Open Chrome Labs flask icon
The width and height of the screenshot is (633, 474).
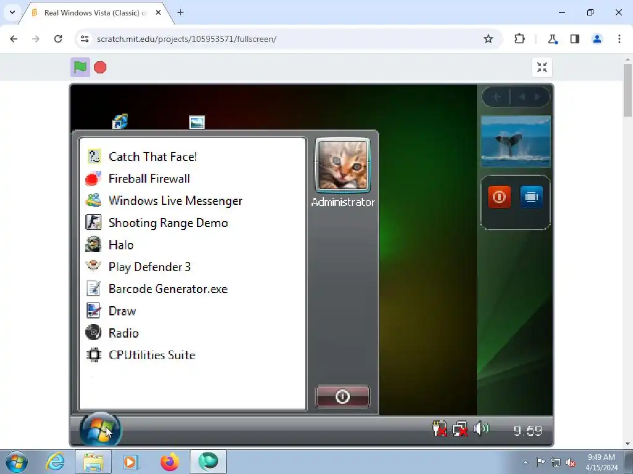552,39
